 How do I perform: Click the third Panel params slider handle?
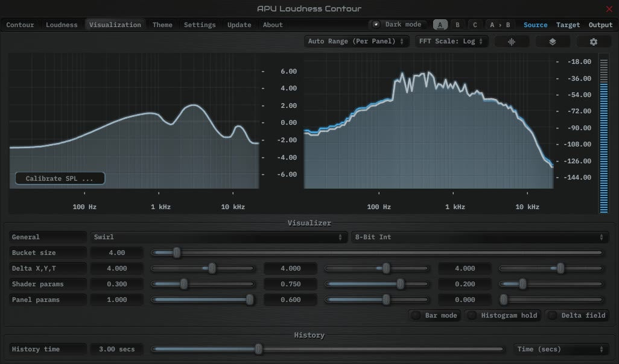point(504,300)
